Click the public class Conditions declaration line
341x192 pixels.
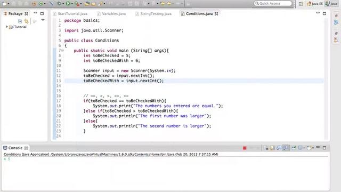coord(92,41)
